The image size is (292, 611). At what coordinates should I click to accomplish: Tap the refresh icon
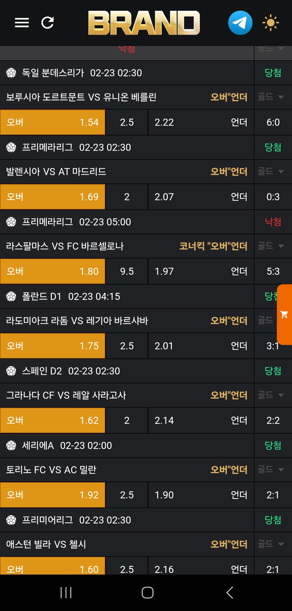point(48,23)
